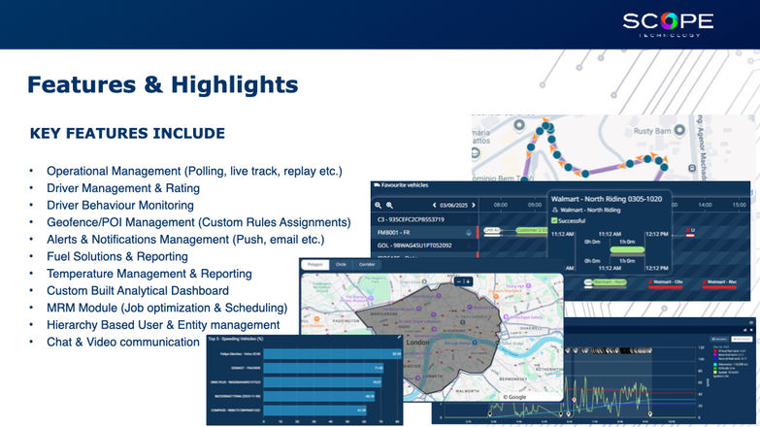Go to next date after 03/06/2025
This screenshot has width=760, height=427.
tap(474, 205)
